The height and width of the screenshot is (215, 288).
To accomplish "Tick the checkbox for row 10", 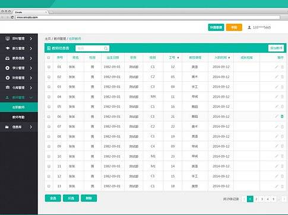I will (x=49, y=156).
